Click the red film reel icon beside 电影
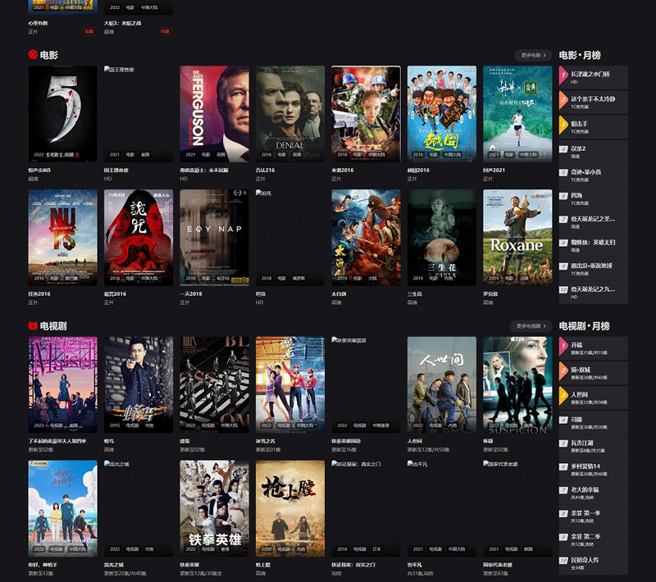 coord(33,55)
